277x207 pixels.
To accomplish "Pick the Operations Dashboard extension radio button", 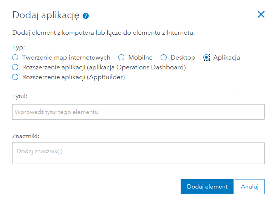I will 15,67.
